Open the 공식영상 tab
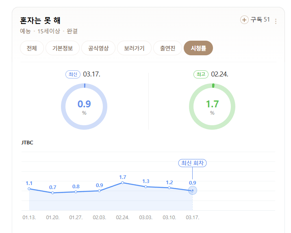Viewport: 291px width, 233px height. tap(98, 48)
